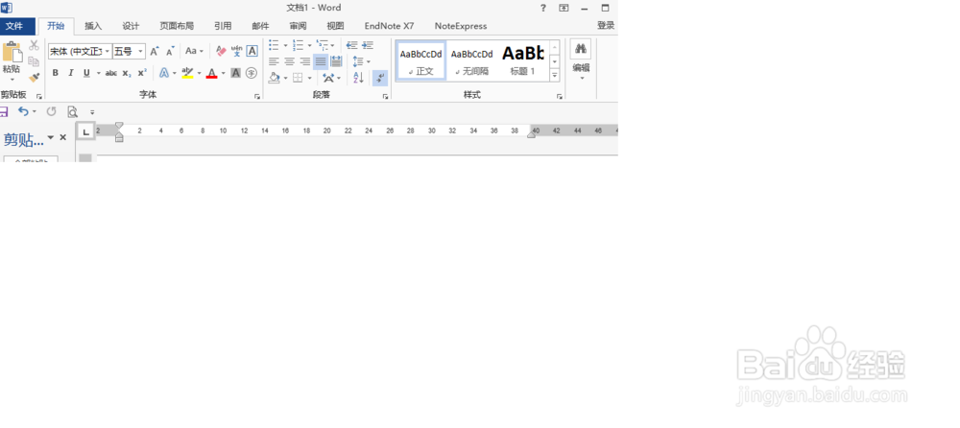
Task: Click the Find binoculars icon
Action: [581, 49]
